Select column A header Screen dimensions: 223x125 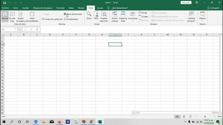point(11,35)
